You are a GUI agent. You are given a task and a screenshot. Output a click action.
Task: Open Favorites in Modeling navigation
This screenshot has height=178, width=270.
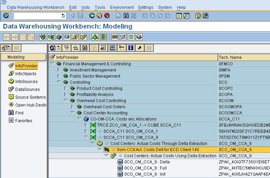(x=24, y=121)
